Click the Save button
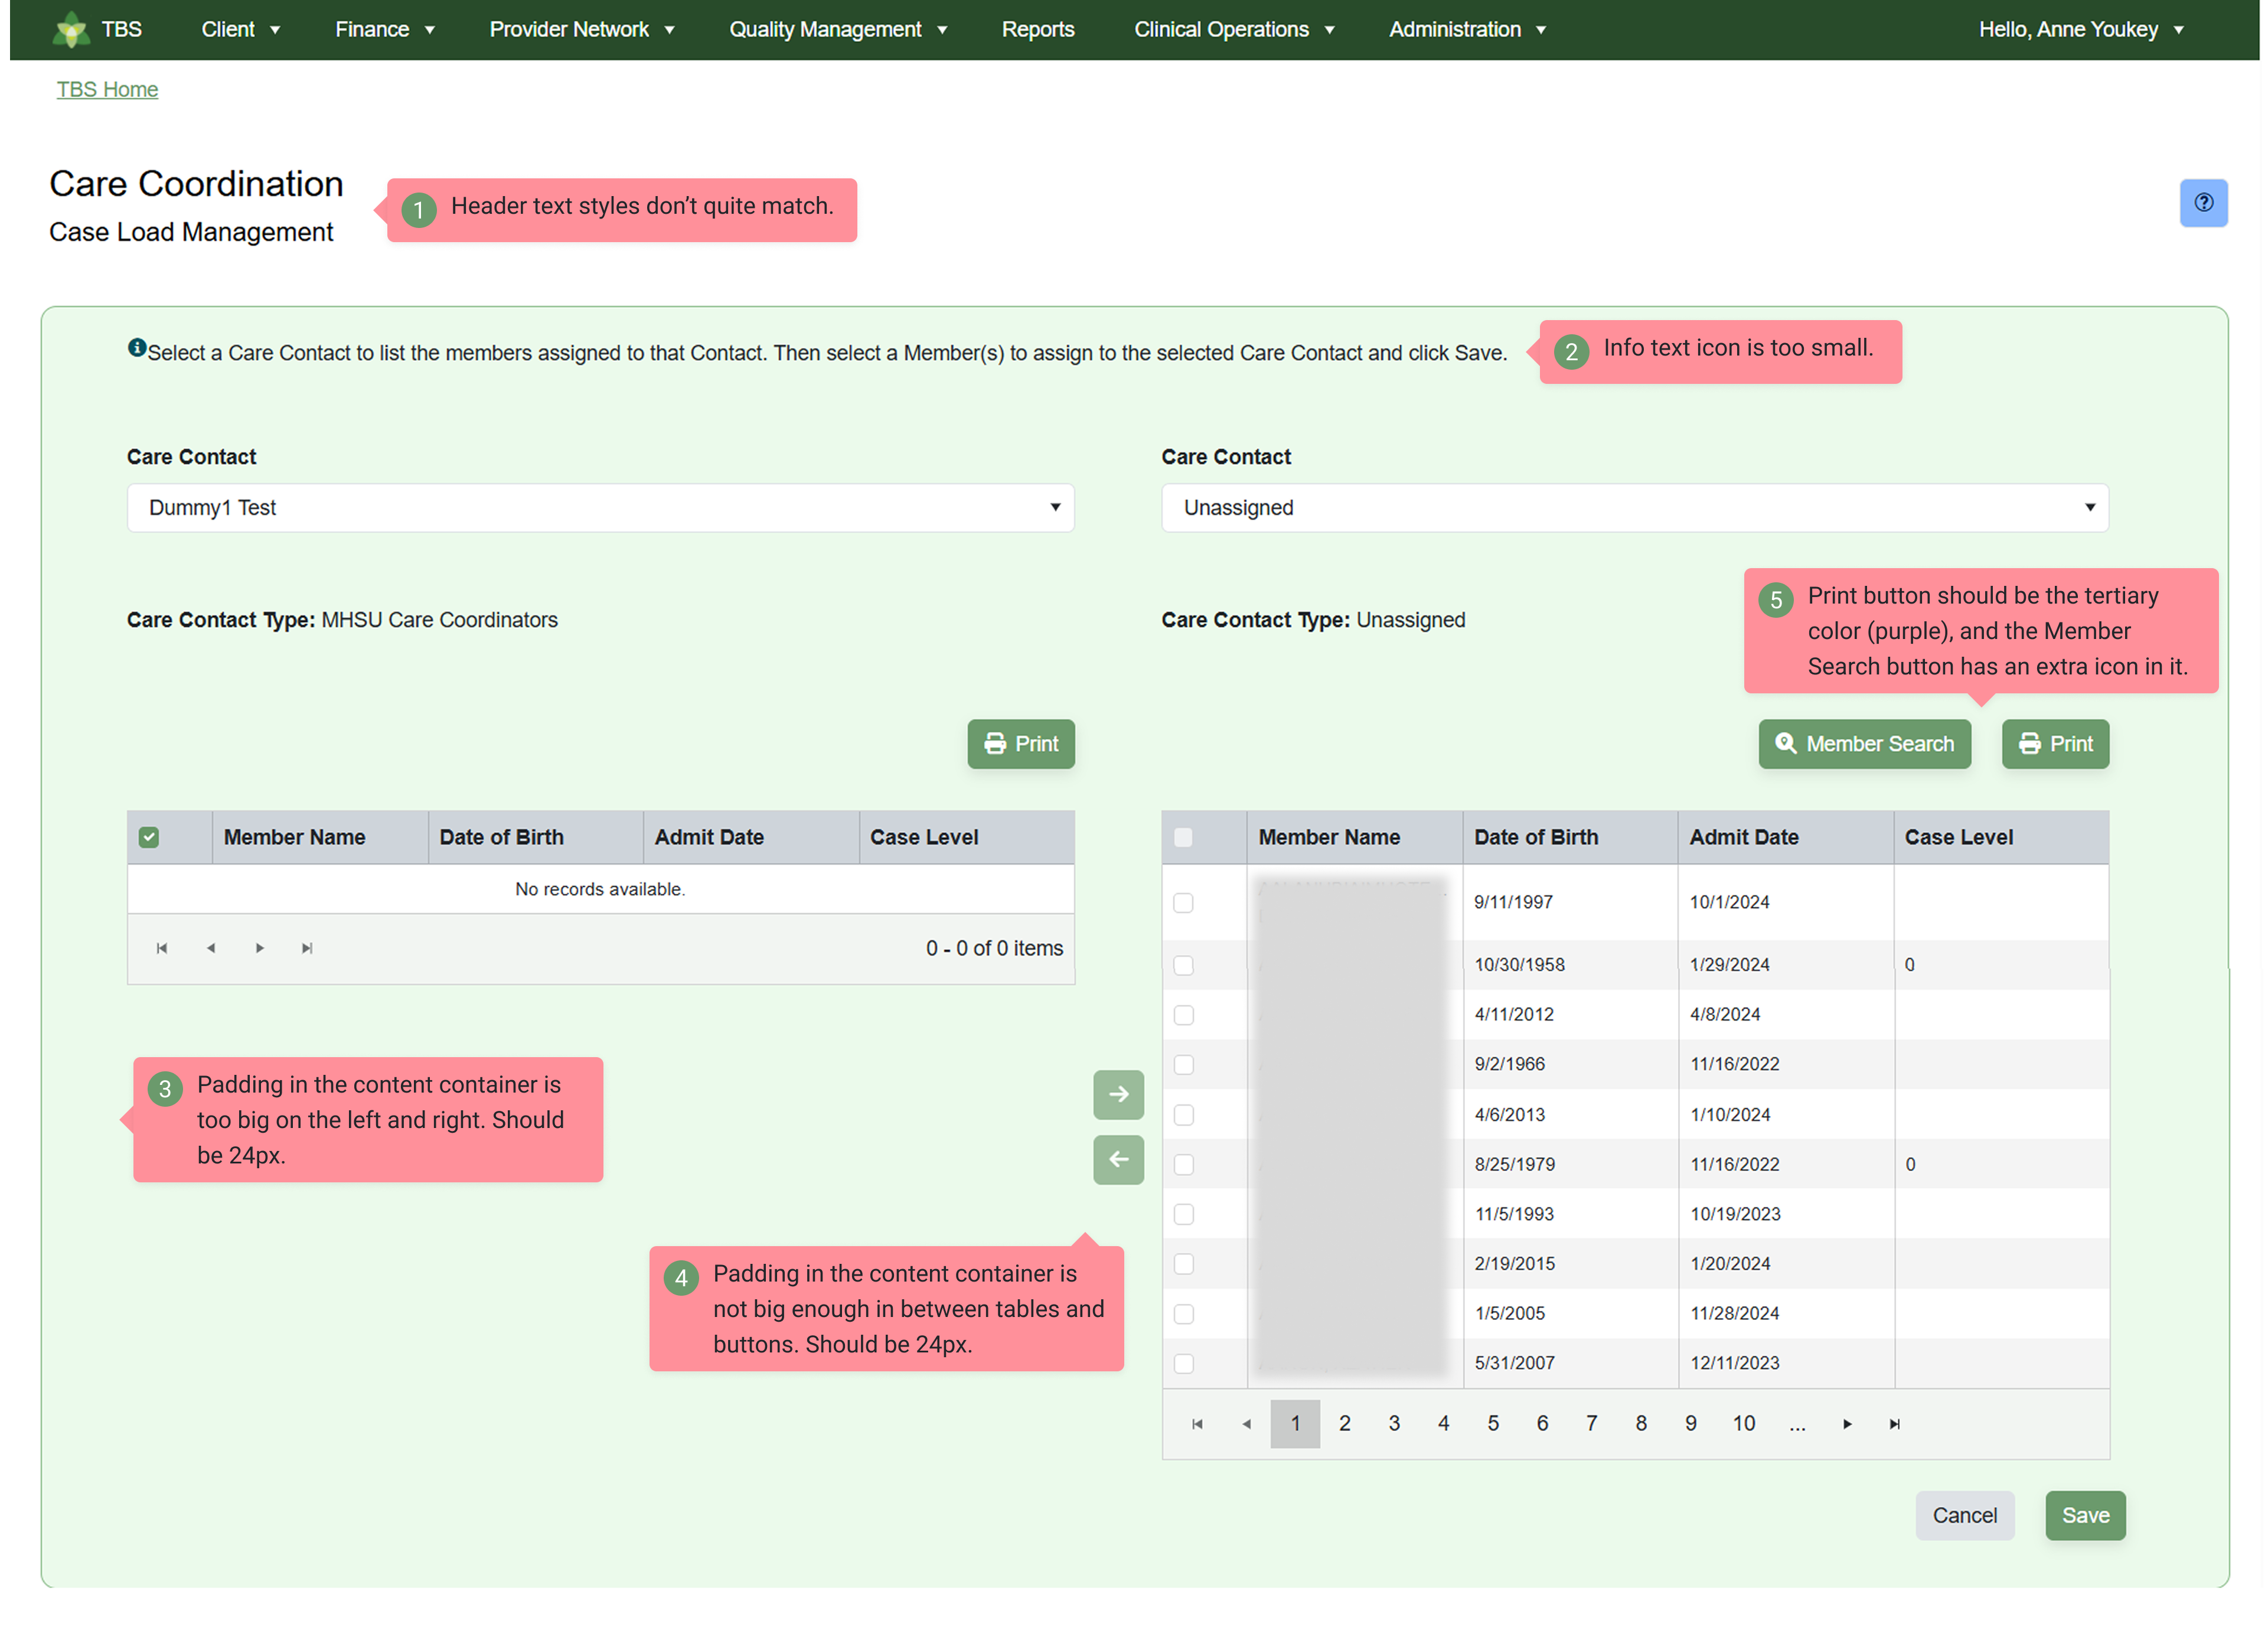This screenshot has height=1630, width=2268. tap(2085, 1516)
